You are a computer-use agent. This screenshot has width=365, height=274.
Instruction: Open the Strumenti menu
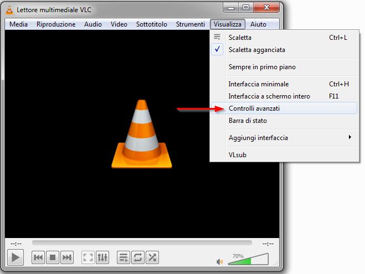click(191, 24)
